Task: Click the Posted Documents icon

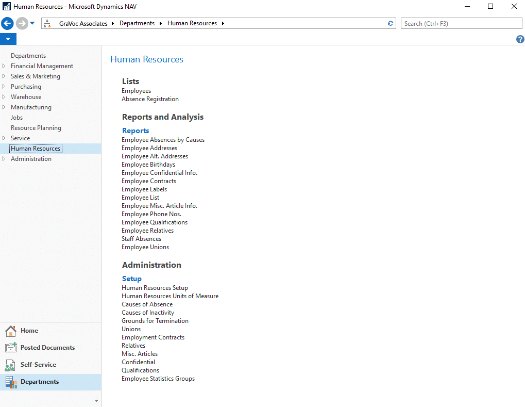Action: coord(11,348)
